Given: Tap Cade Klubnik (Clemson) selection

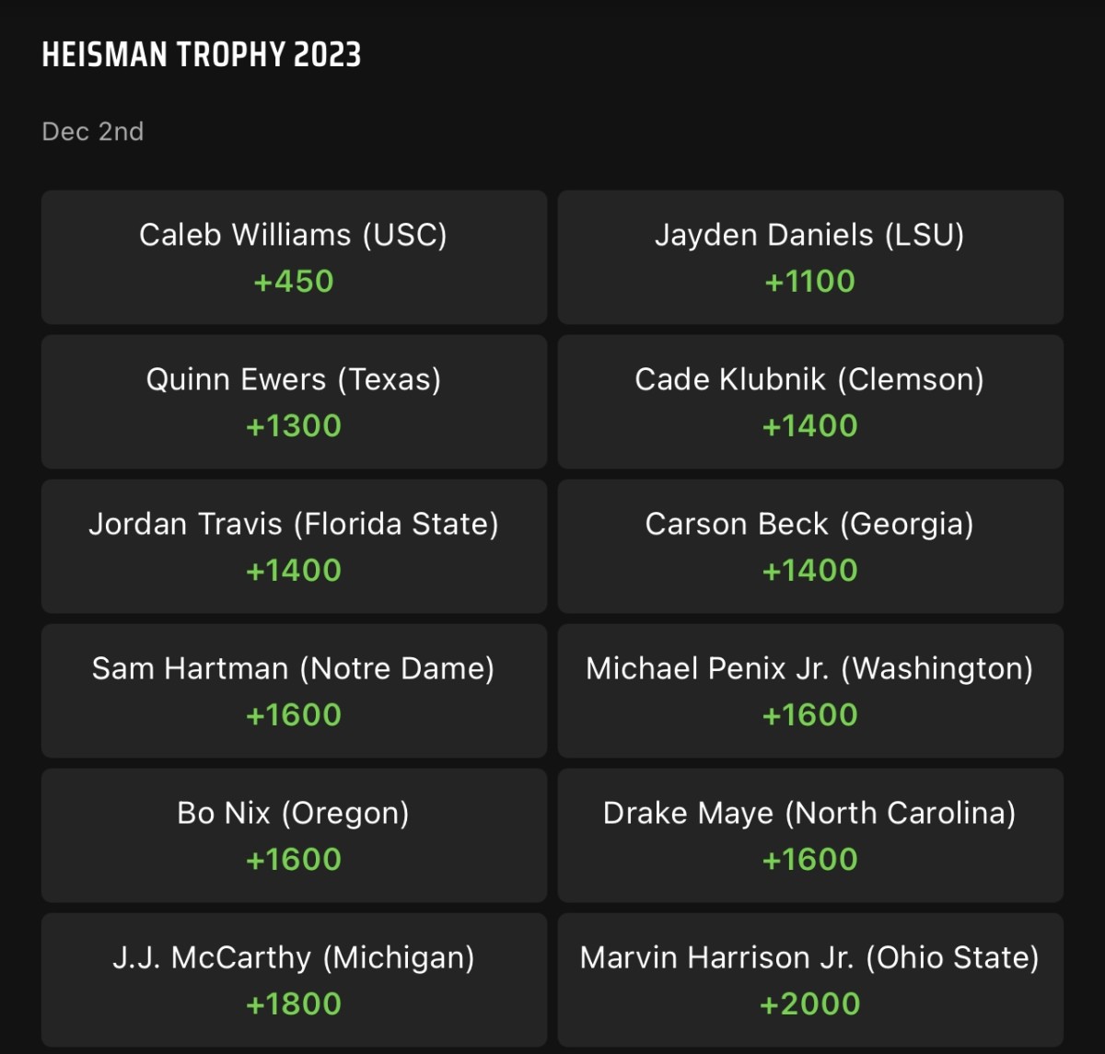Looking at the screenshot, I should [x=809, y=401].
